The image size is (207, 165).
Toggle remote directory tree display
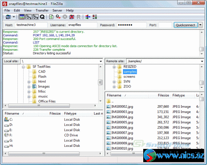click(36, 17)
